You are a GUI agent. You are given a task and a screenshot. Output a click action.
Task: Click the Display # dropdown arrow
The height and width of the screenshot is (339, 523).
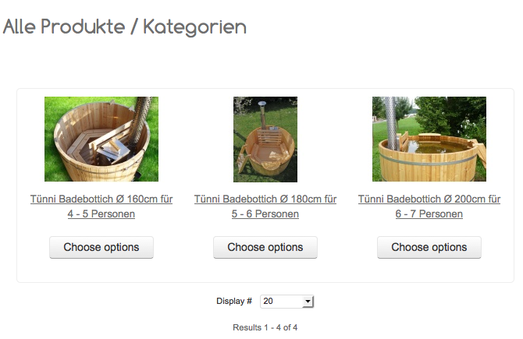coord(308,302)
